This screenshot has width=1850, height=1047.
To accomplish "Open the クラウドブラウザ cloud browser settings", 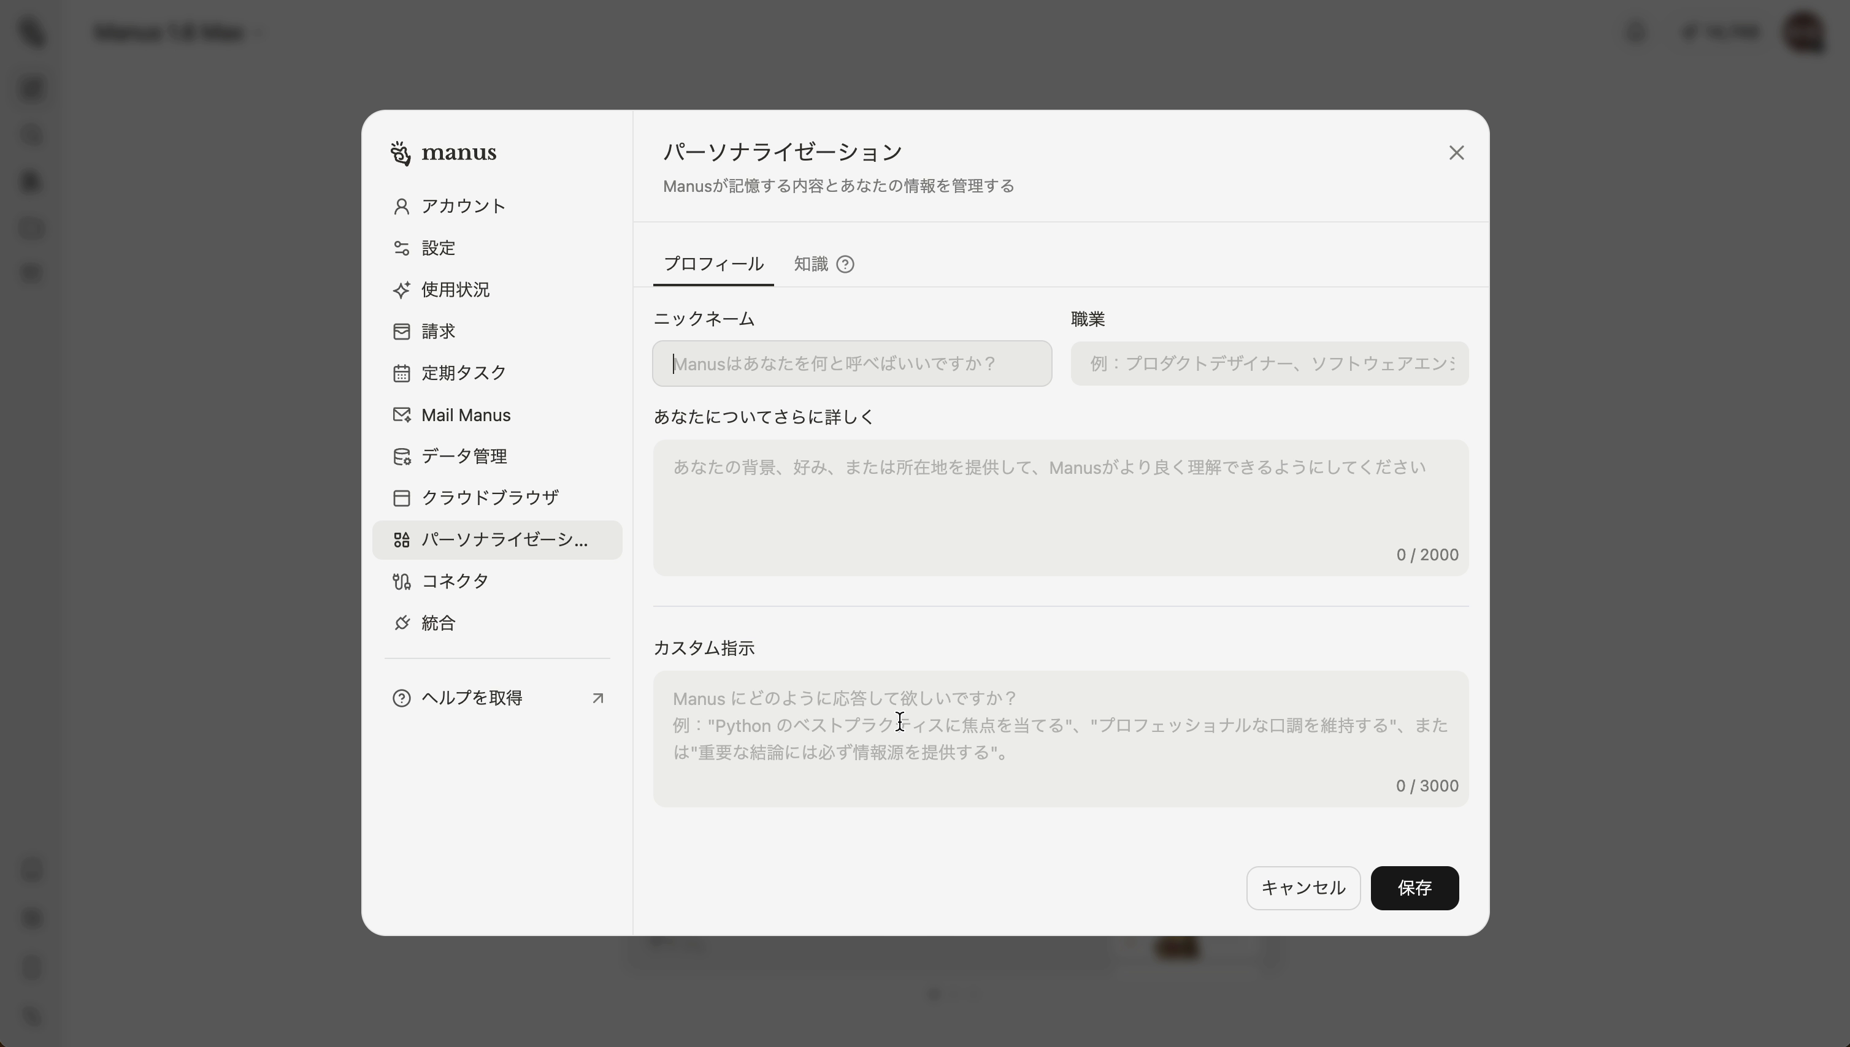I will tap(489, 498).
